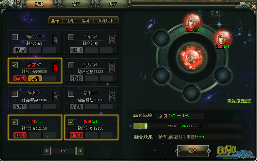Uncheck the 颜良Lv7 soul checkbox
Image resolution: width=257 pixels, height=161 pixels.
pyautogui.click(x=15, y=65)
